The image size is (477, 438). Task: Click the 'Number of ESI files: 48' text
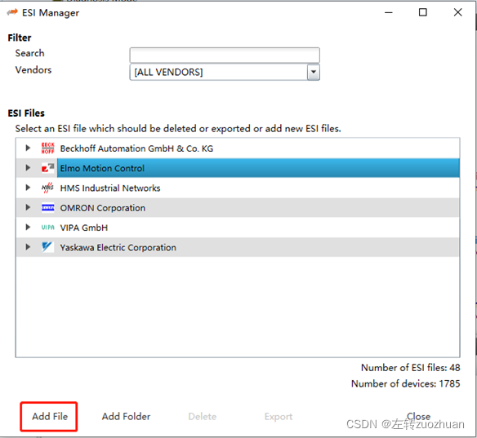pos(410,368)
